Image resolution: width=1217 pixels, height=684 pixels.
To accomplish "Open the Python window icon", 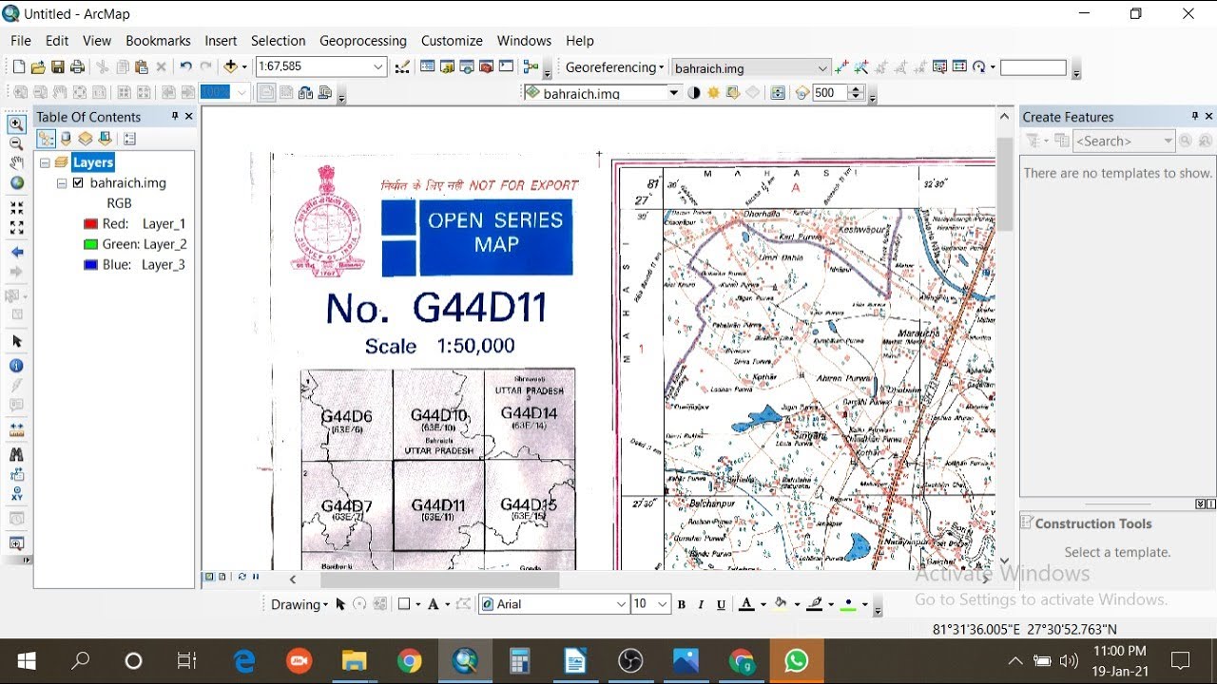I will pos(506,66).
